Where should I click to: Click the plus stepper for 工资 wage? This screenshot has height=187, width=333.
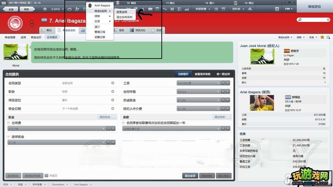pyautogui.click(x=228, y=83)
